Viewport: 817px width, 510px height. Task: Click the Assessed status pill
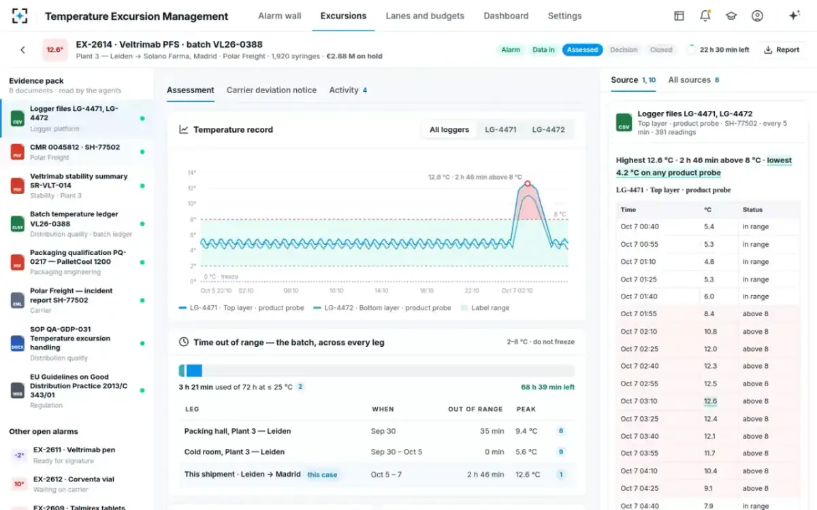pyautogui.click(x=582, y=50)
